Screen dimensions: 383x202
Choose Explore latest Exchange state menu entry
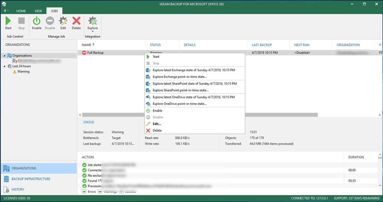click(x=195, y=70)
